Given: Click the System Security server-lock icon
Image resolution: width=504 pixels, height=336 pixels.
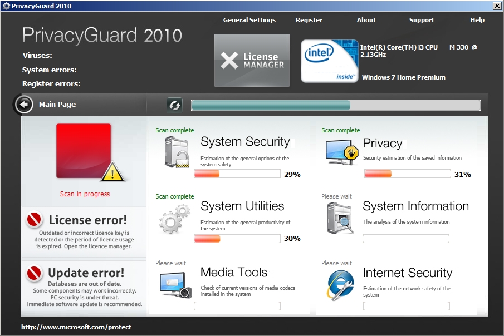Looking at the screenshot, I should tap(177, 152).
